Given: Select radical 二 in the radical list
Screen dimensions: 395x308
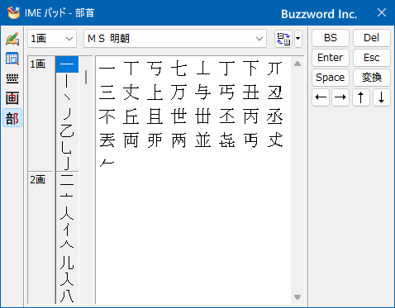Looking at the screenshot, I should pyautogui.click(x=67, y=180).
